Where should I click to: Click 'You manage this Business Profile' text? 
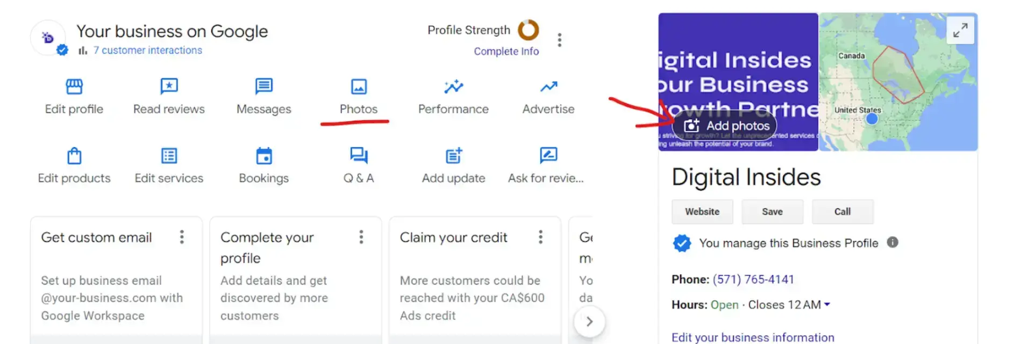coord(789,243)
